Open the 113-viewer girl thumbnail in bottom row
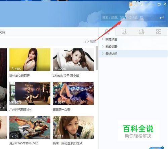This screenshot has height=149, width=168. click(73, 127)
